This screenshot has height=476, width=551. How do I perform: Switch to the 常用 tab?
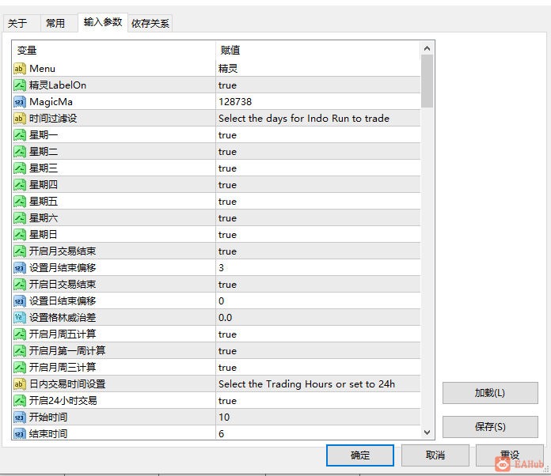point(55,24)
